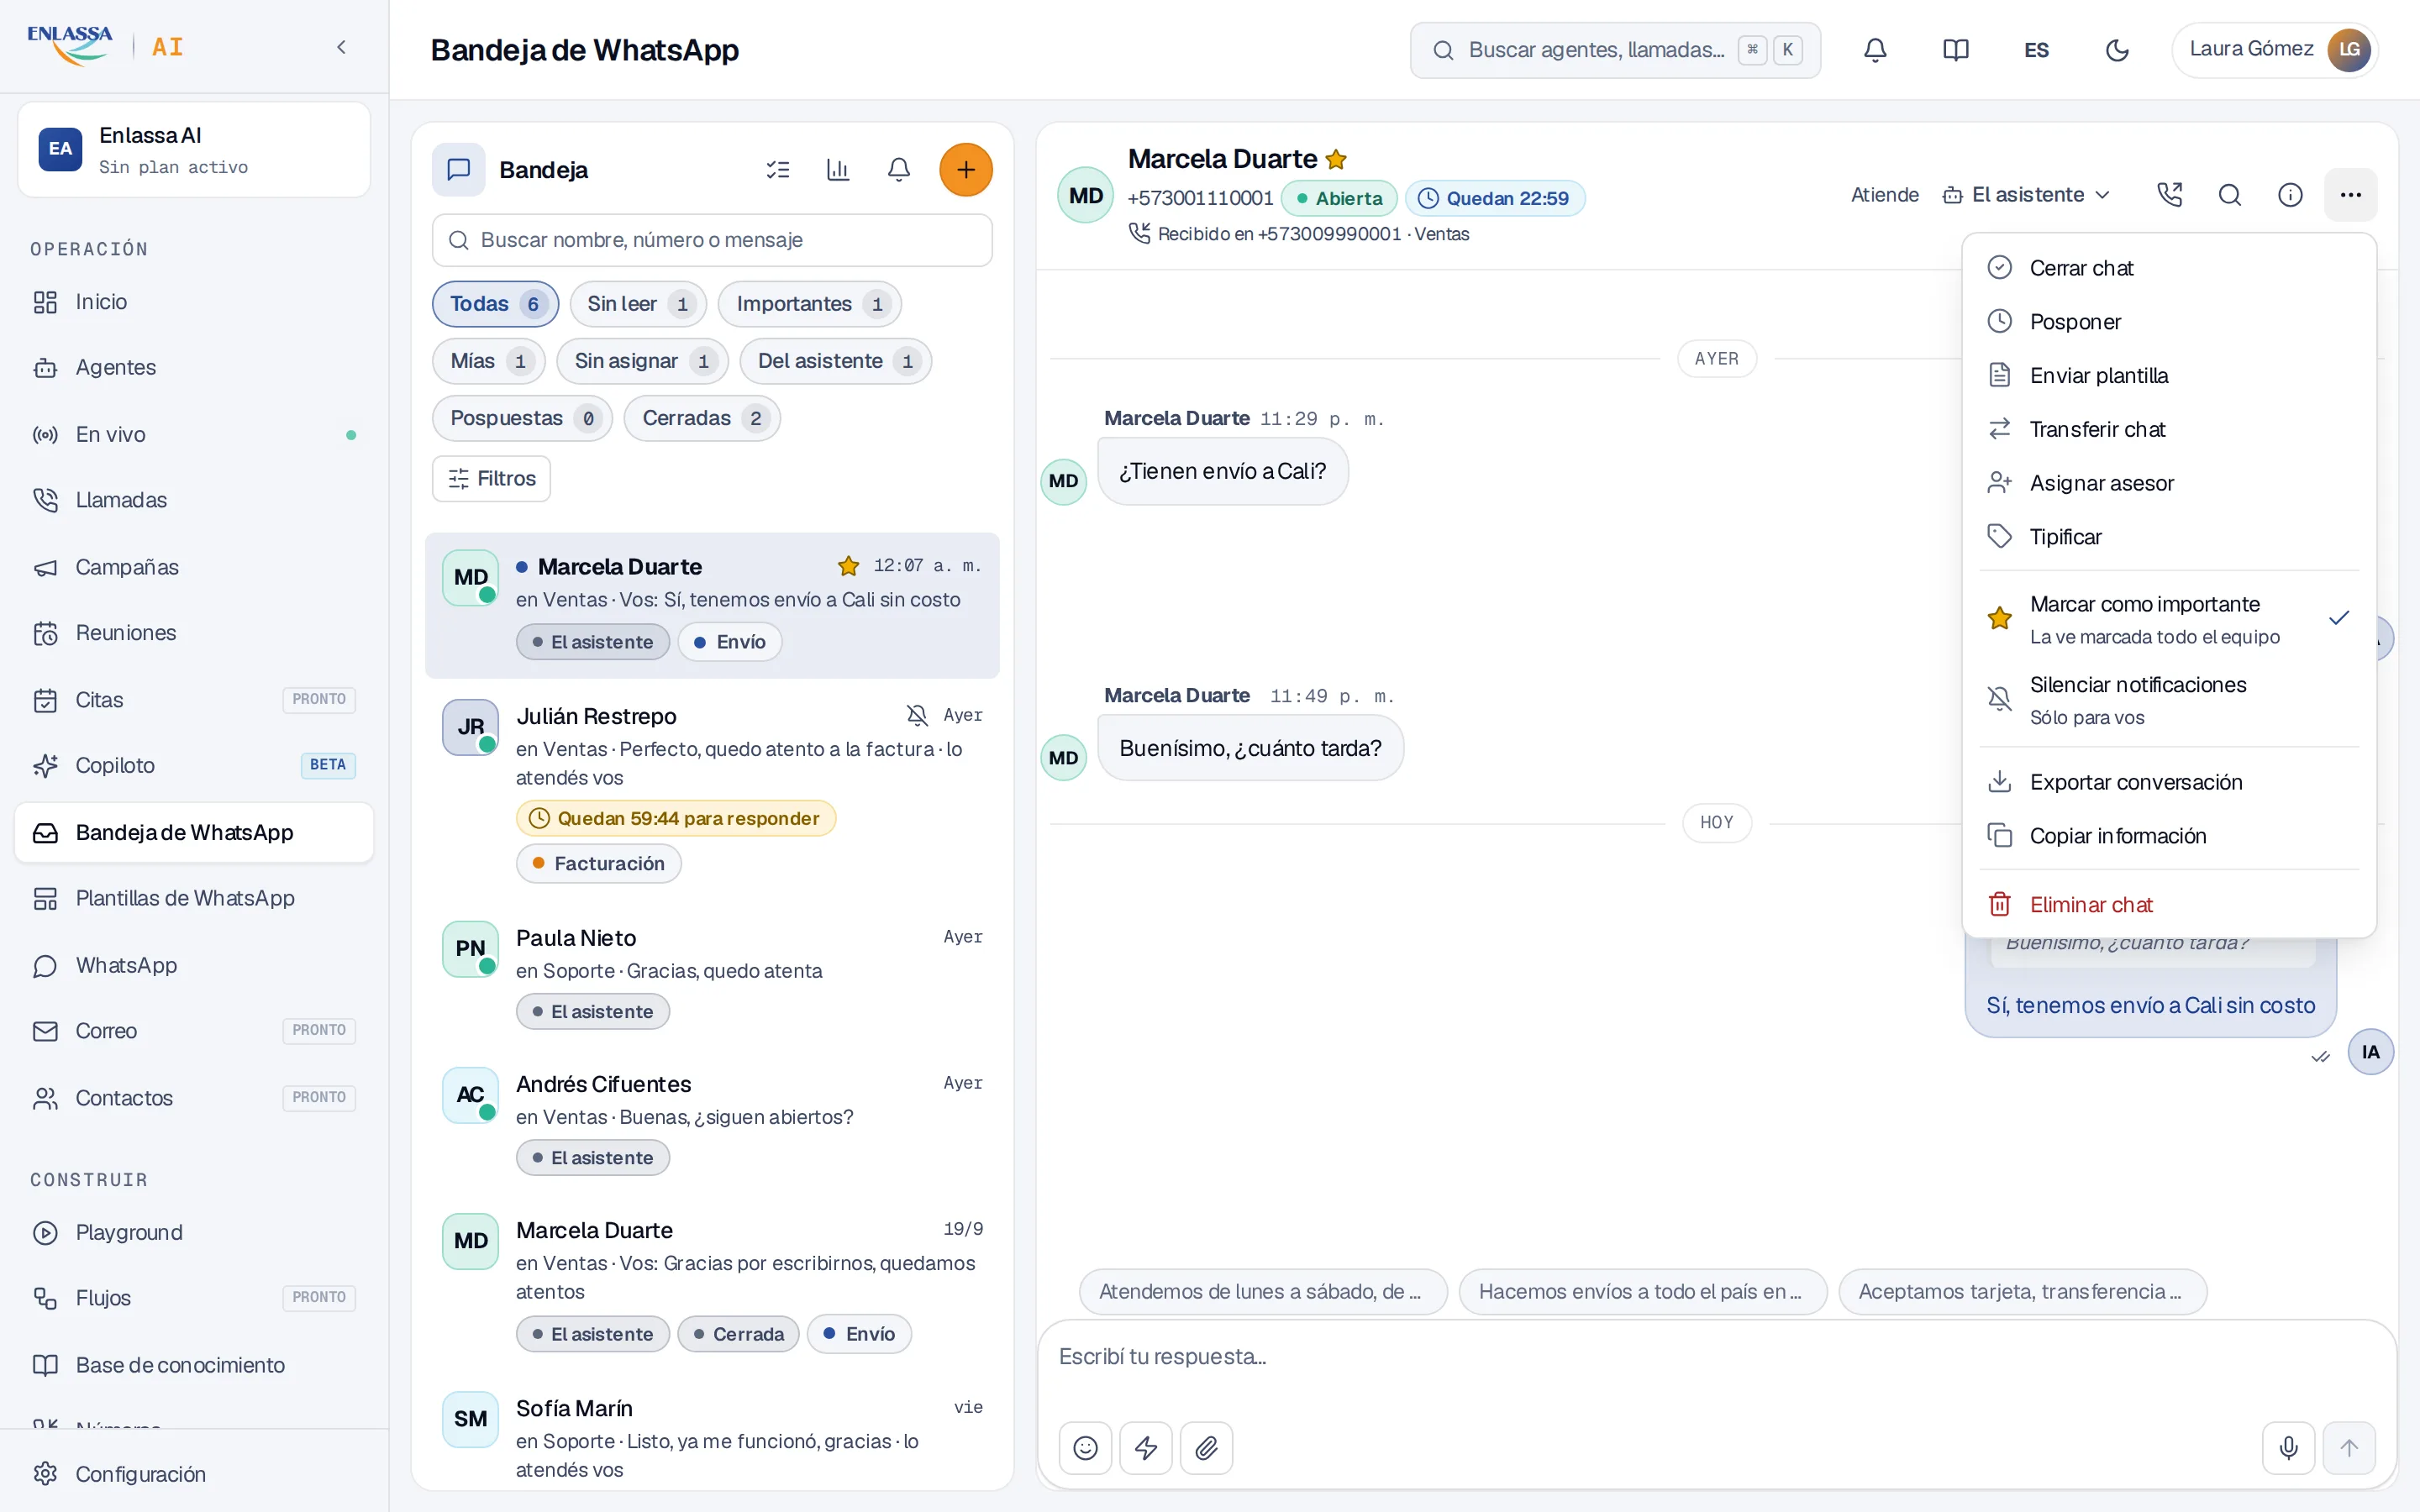
Task: Toggle Marcar como importante option
Action: pyautogui.click(x=2169, y=619)
